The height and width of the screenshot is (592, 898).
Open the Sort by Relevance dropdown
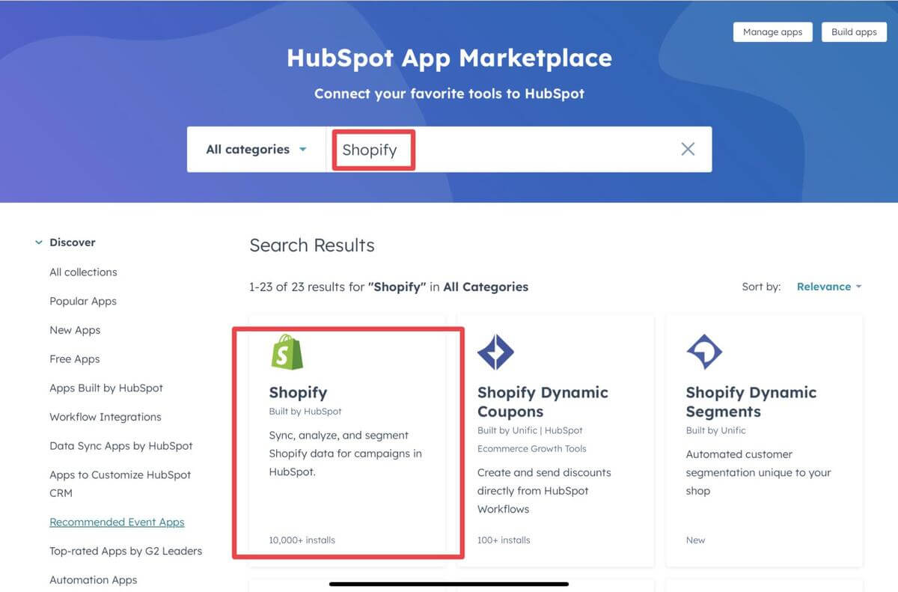pos(829,287)
